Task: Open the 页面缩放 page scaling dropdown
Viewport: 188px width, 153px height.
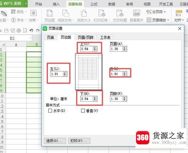Action: (x=158, y=20)
